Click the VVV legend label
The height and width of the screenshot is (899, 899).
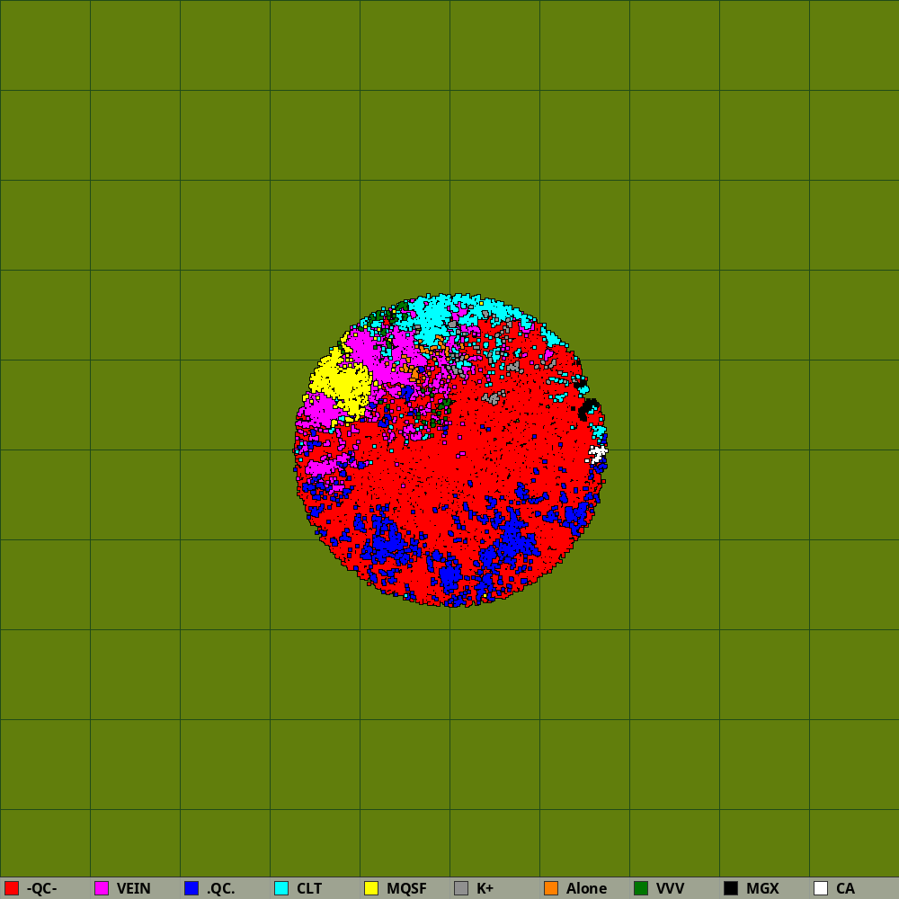point(671,889)
